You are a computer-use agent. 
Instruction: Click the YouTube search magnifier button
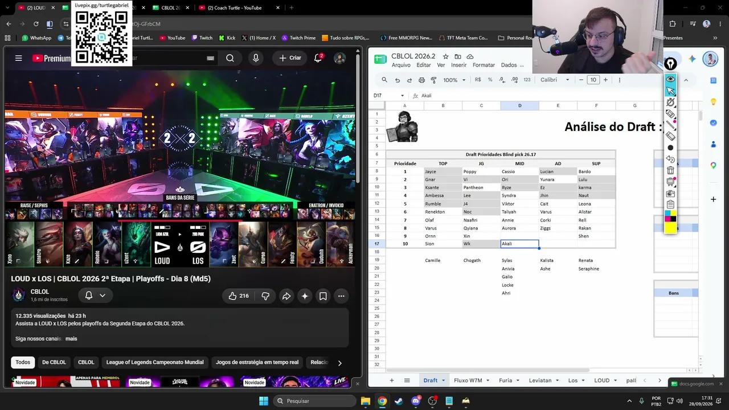pyautogui.click(x=230, y=58)
